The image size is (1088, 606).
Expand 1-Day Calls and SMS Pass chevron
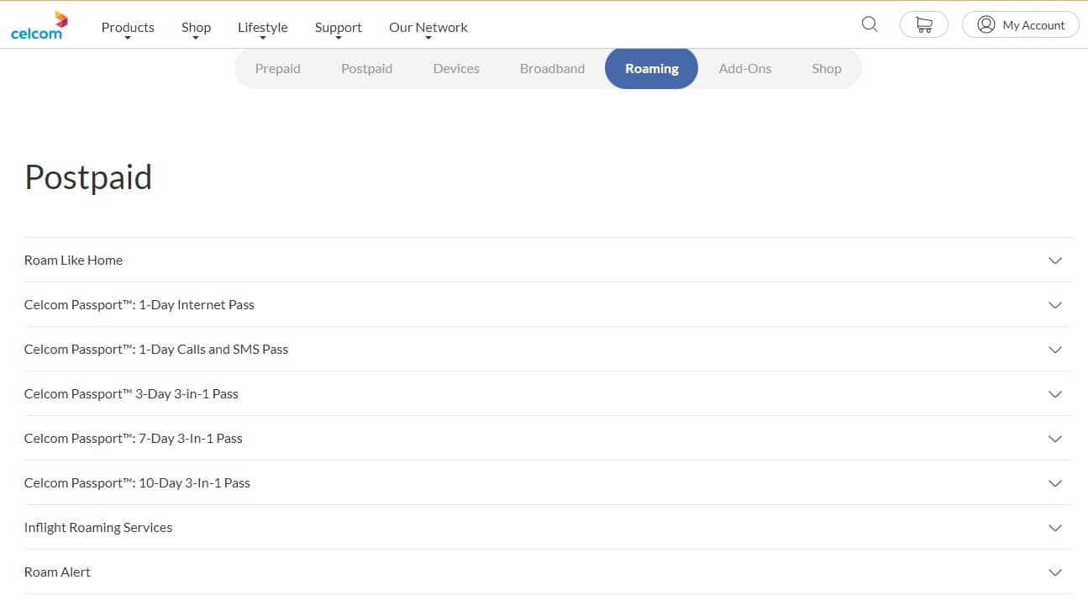pos(1055,350)
